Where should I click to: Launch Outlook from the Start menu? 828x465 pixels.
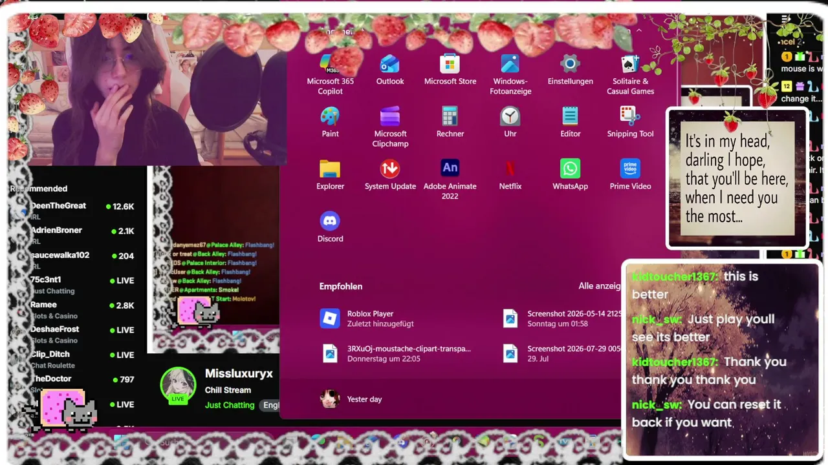pos(390,70)
